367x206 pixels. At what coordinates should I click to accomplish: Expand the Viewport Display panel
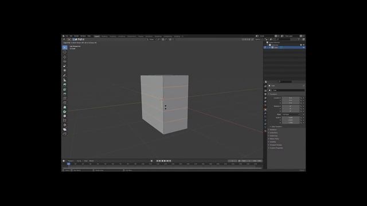point(275,145)
